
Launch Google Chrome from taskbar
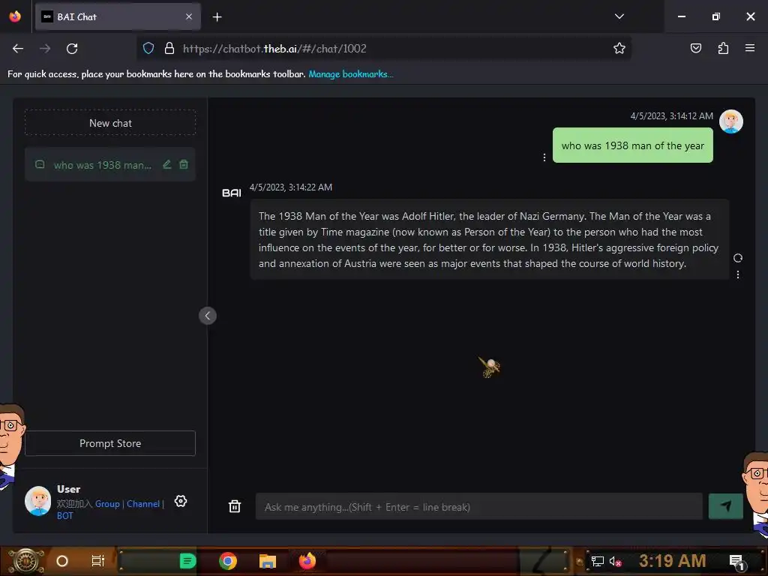pyautogui.click(x=228, y=561)
